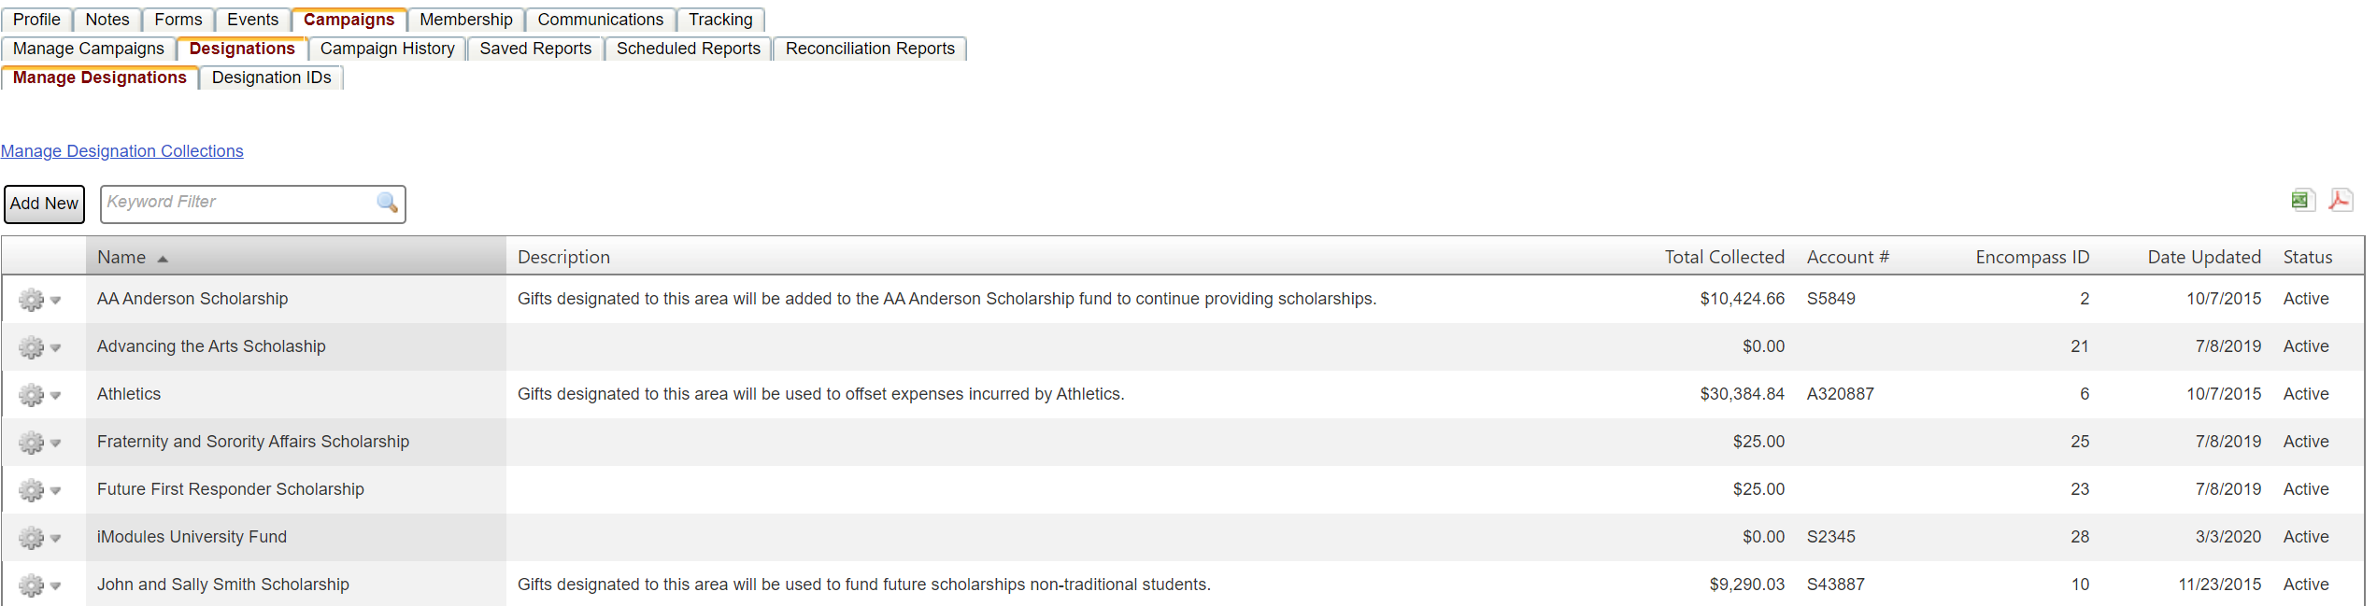This screenshot has height=606, width=2377.
Task: Click the search magnifier in Keyword Filter
Action: click(387, 203)
